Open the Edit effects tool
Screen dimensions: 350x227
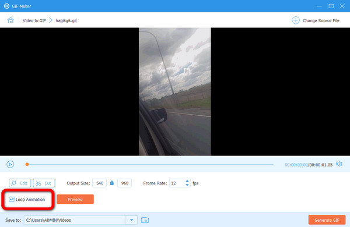[x=20, y=183]
